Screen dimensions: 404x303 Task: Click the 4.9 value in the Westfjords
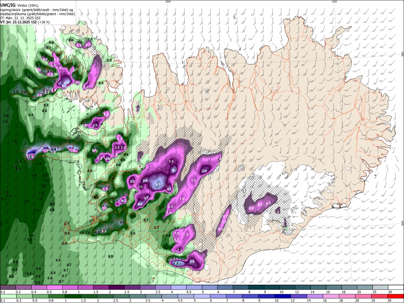67,83
